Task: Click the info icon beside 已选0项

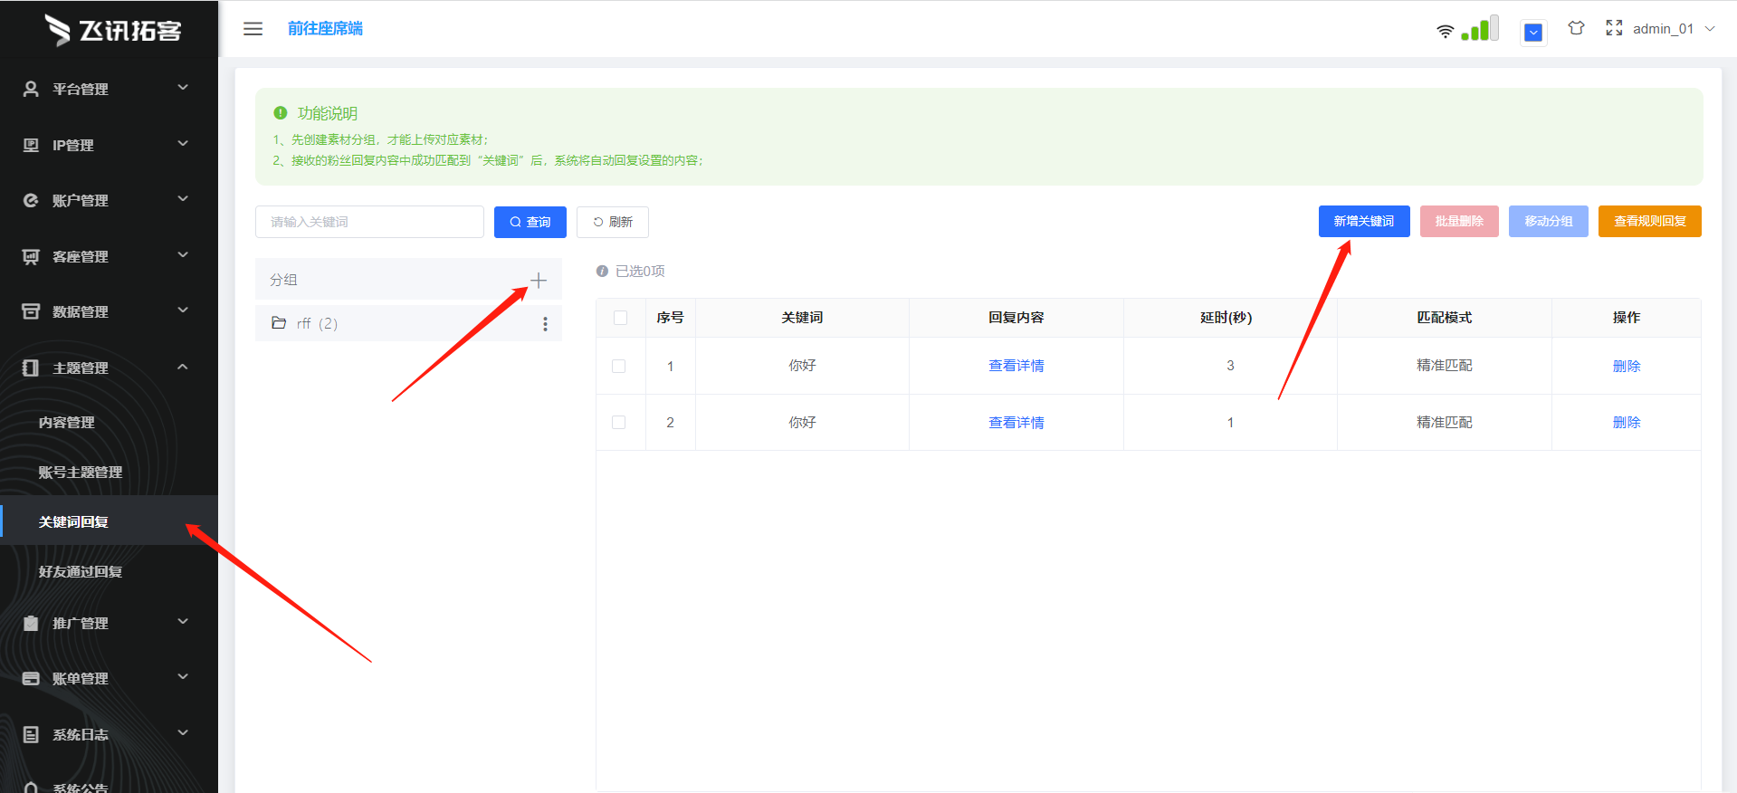Action: [602, 271]
